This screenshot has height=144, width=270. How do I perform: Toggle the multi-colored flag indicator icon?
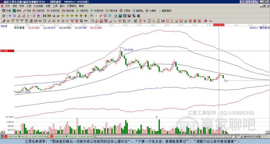click(39, 16)
